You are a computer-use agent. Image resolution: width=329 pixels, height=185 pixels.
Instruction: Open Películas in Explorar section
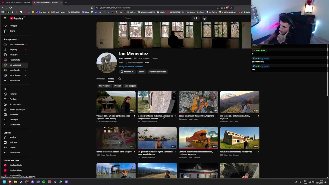(15, 142)
